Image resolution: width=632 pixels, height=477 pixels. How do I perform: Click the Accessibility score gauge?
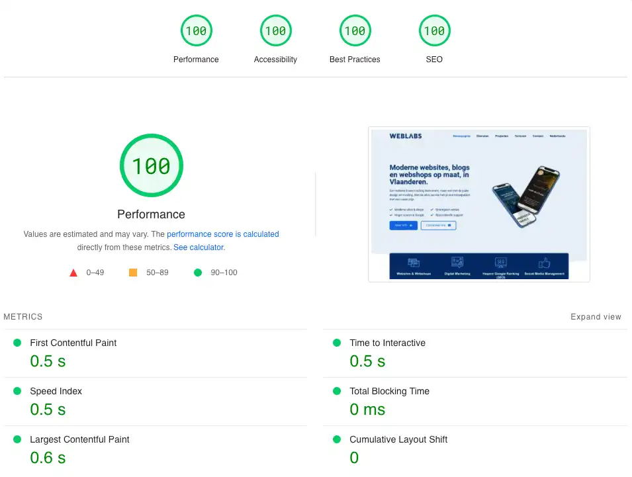click(x=275, y=30)
